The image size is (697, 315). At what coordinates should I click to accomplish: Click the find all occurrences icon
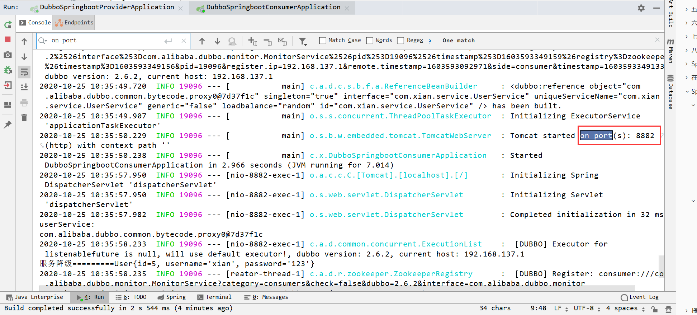(232, 41)
